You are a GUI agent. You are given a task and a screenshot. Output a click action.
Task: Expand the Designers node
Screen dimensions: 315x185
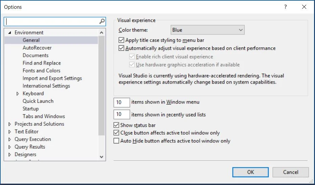[x=9, y=155]
